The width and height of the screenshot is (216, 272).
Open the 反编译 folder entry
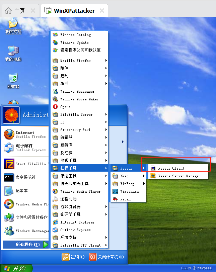[x=79, y=145]
